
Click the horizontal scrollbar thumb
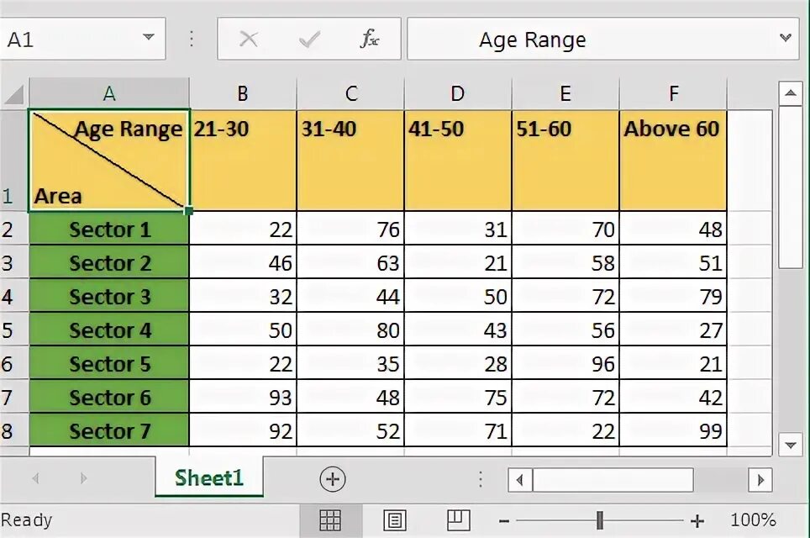[x=613, y=480]
